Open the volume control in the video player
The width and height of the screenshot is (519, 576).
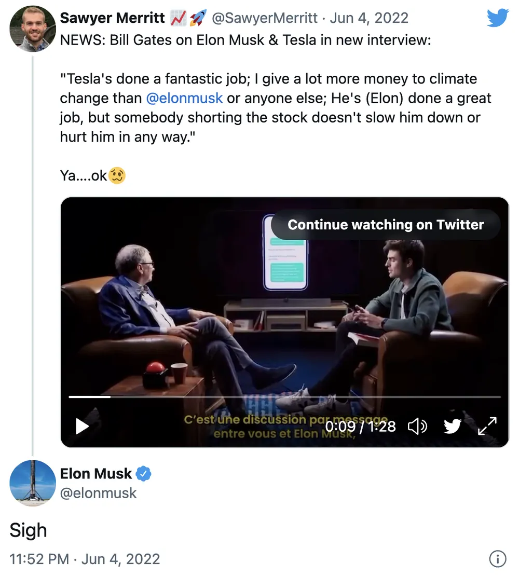(418, 427)
